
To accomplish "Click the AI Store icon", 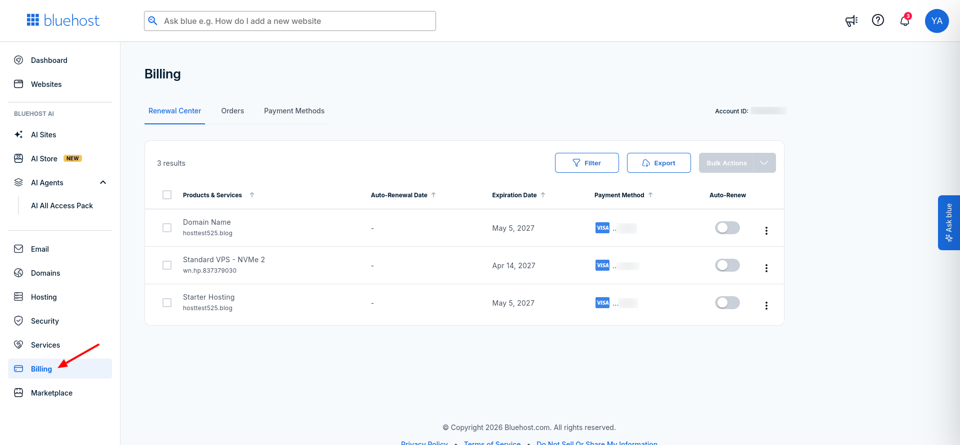I will click(18, 158).
